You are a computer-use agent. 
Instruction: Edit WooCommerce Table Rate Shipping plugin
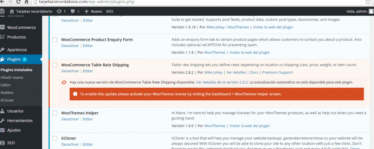point(88,71)
